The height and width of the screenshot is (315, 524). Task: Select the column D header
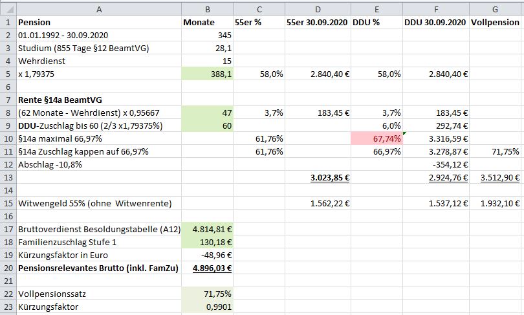317,7
